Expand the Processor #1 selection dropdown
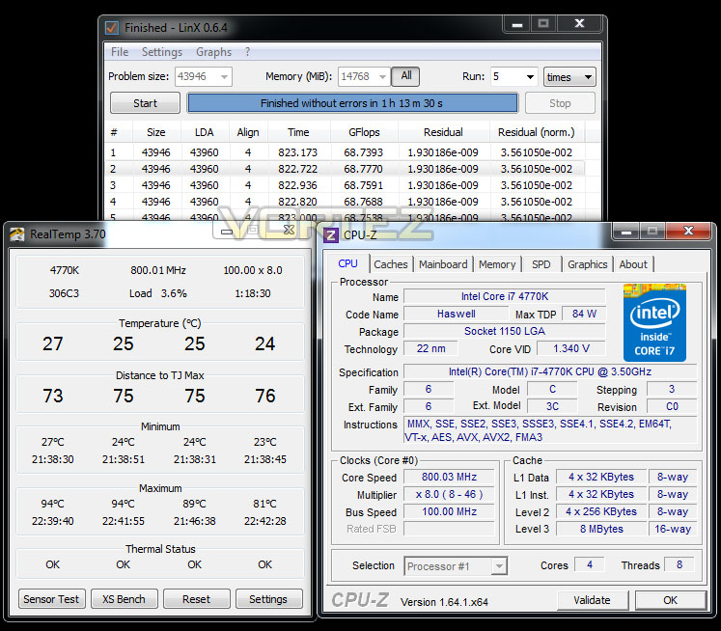Screen dimensions: 721x631 tap(499, 566)
